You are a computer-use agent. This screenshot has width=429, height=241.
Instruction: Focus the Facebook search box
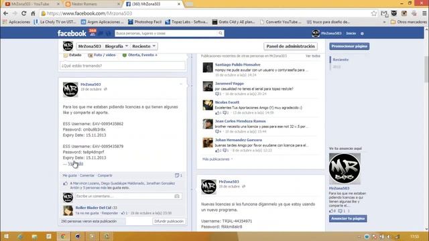(166, 33)
